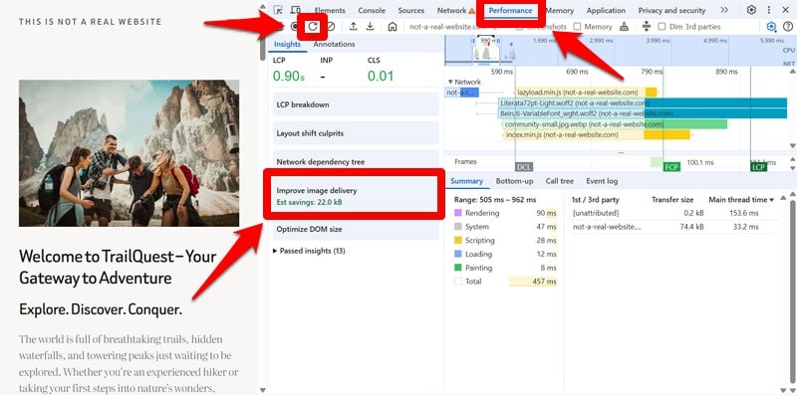Collapse the Network track triangle
The width and height of the screenshot is (797, 395).
pyautogui.click(x=450, y=82)
